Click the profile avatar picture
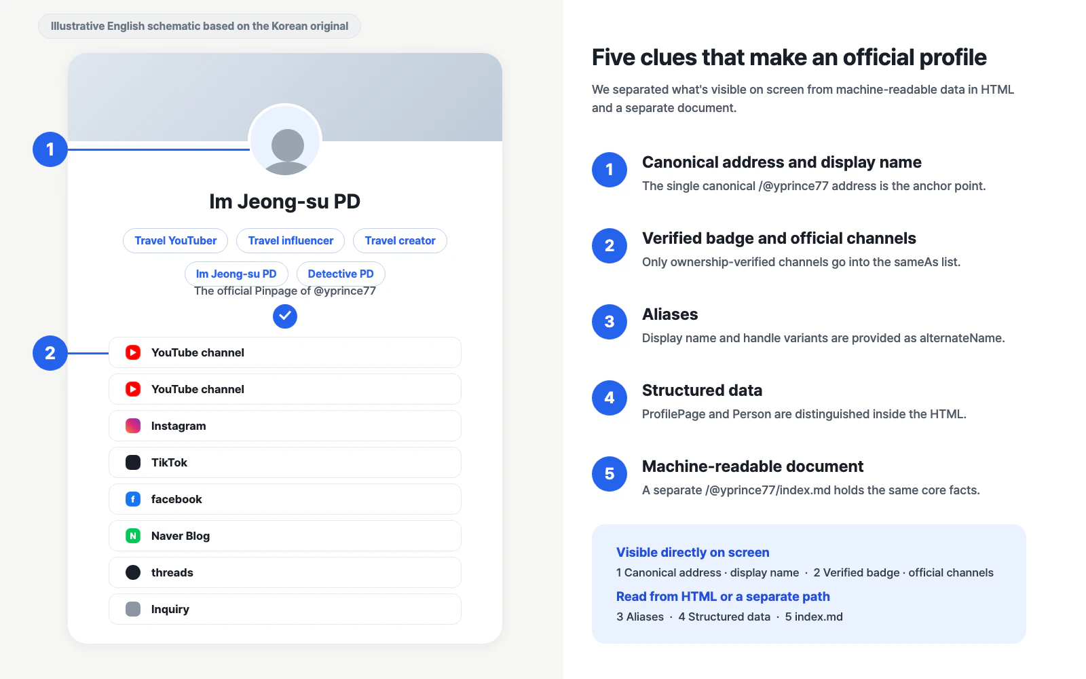1086x679 pixels. tap(285, 141)
